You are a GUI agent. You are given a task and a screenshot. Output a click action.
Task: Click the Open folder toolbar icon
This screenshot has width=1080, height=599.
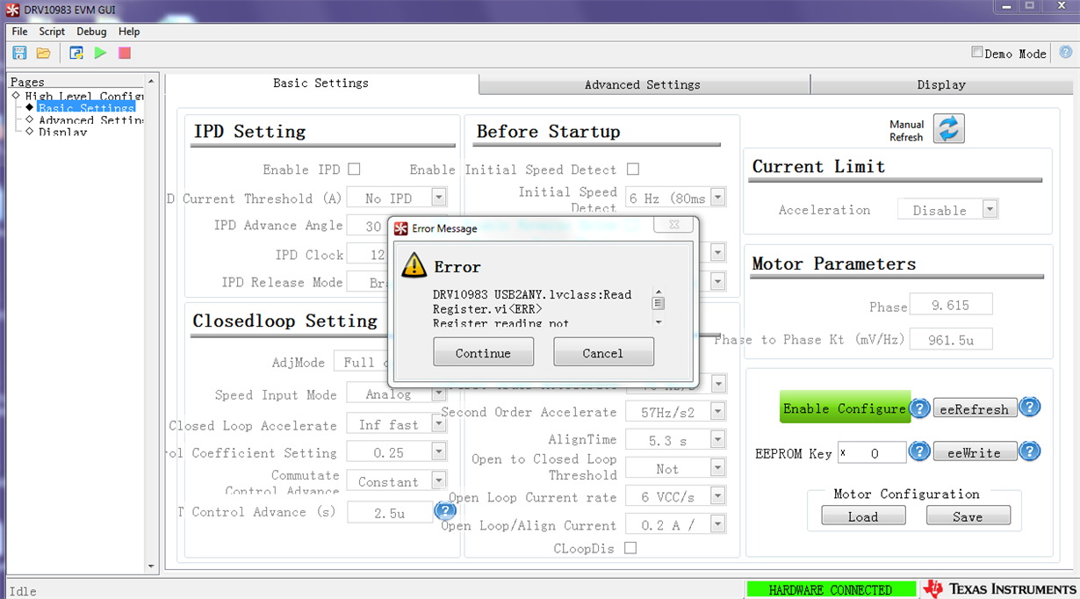pyautogui.click(x=43, y=54)
